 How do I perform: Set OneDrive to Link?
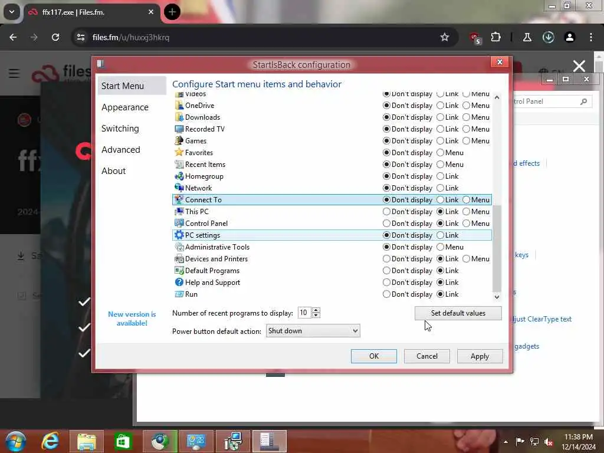(440, 106)
